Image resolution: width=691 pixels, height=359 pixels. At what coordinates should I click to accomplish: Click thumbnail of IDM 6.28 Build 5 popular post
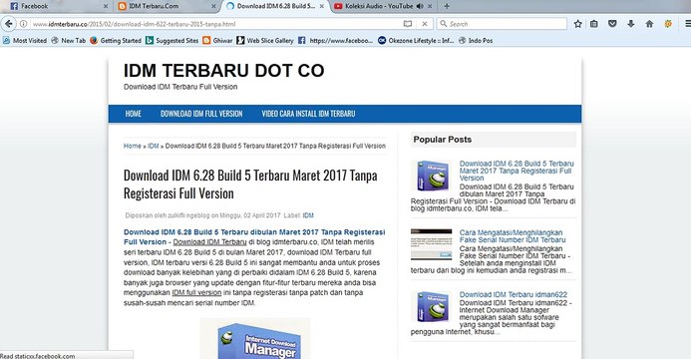[432, 176]
